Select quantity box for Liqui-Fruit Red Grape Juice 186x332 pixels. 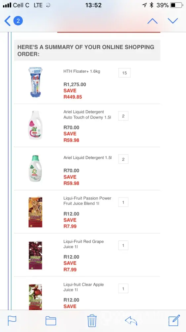(123, 245)
